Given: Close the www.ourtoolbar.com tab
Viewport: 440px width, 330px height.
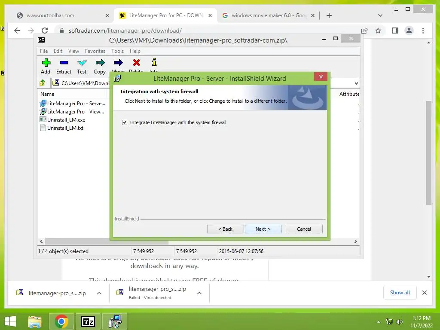Looking at the screenshot, I should tap(107, 15).
